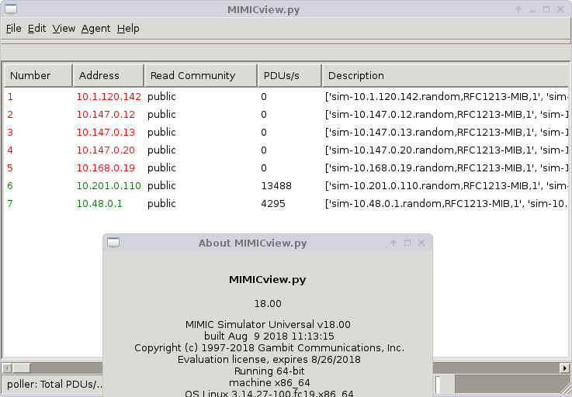Select agent address 10.147.0.12
Image resolution: width=572 pixels, height=397 pixels.
[106, 115]
